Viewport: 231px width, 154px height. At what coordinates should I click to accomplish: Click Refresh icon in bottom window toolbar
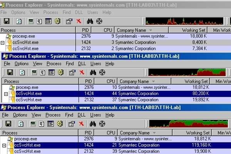[x=21, y=124]
